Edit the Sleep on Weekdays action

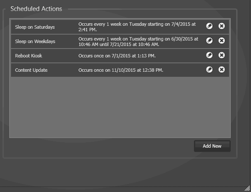pos(210,41)
